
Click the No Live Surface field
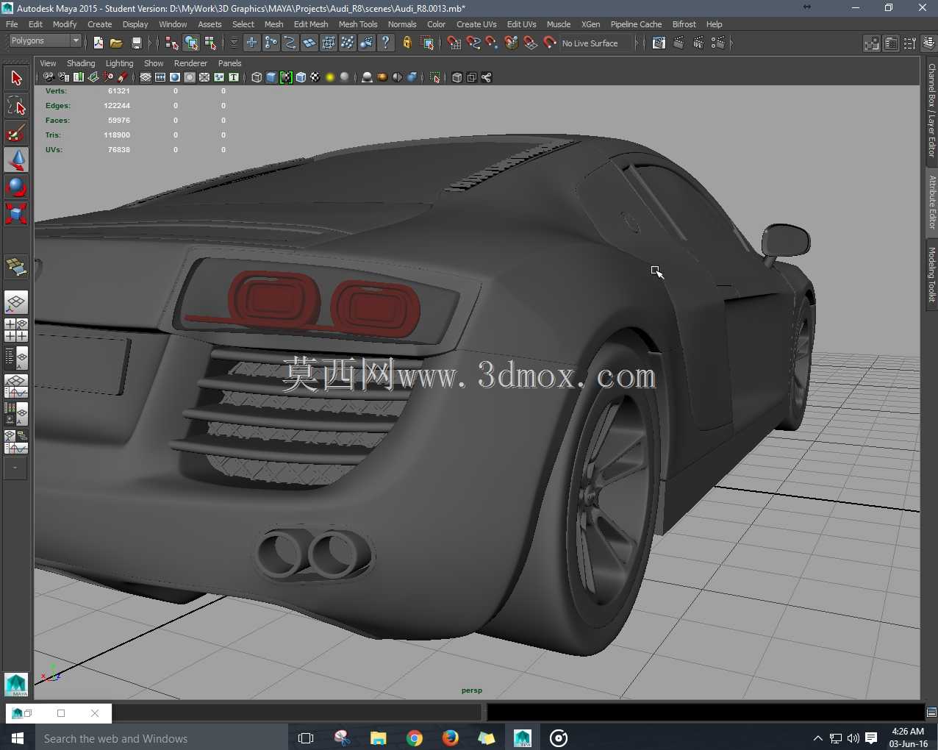596,43
